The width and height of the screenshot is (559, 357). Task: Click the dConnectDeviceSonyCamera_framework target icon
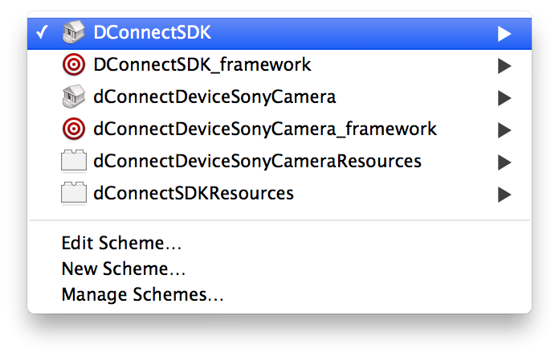(74, 129)
